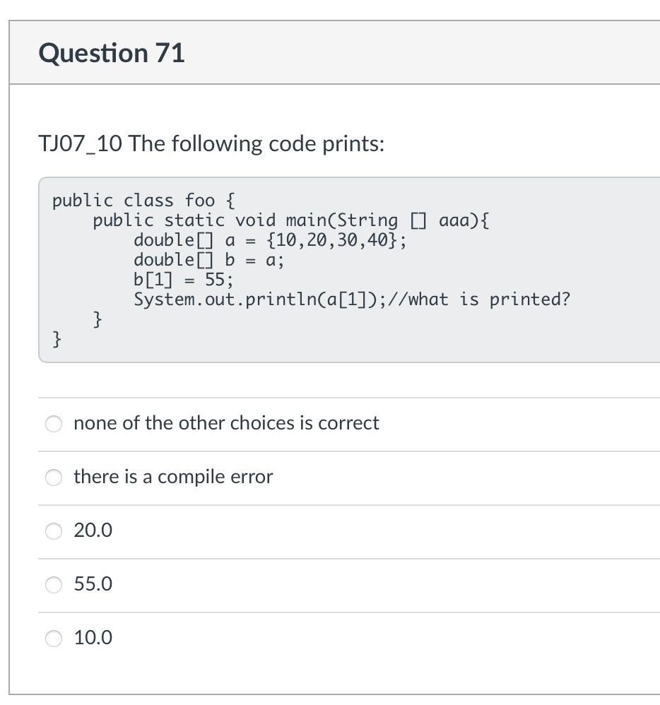Click 'none of the other choices is correct' text
660x705 pixels.
[227, 422]
